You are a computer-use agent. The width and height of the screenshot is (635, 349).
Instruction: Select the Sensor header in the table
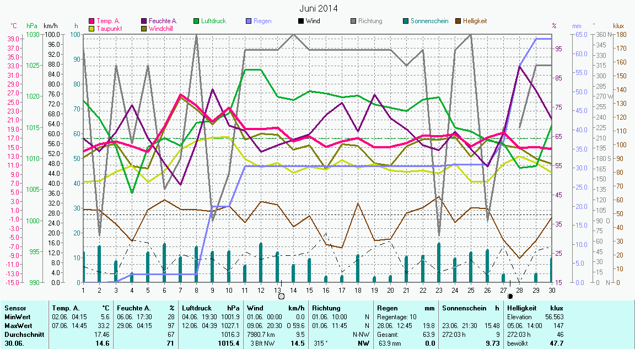(14, 308)
